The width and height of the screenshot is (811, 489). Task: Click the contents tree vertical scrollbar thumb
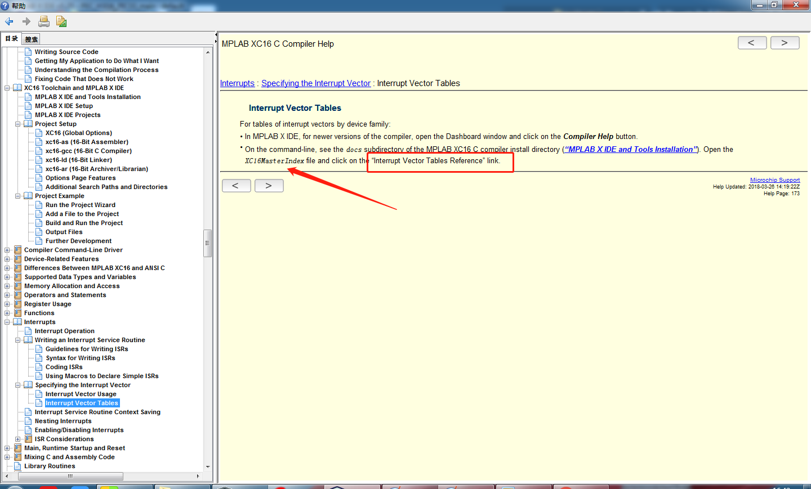coord(207,243)
